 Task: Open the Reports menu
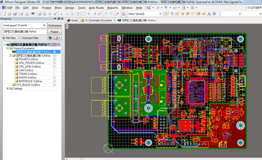pos(113,8)
